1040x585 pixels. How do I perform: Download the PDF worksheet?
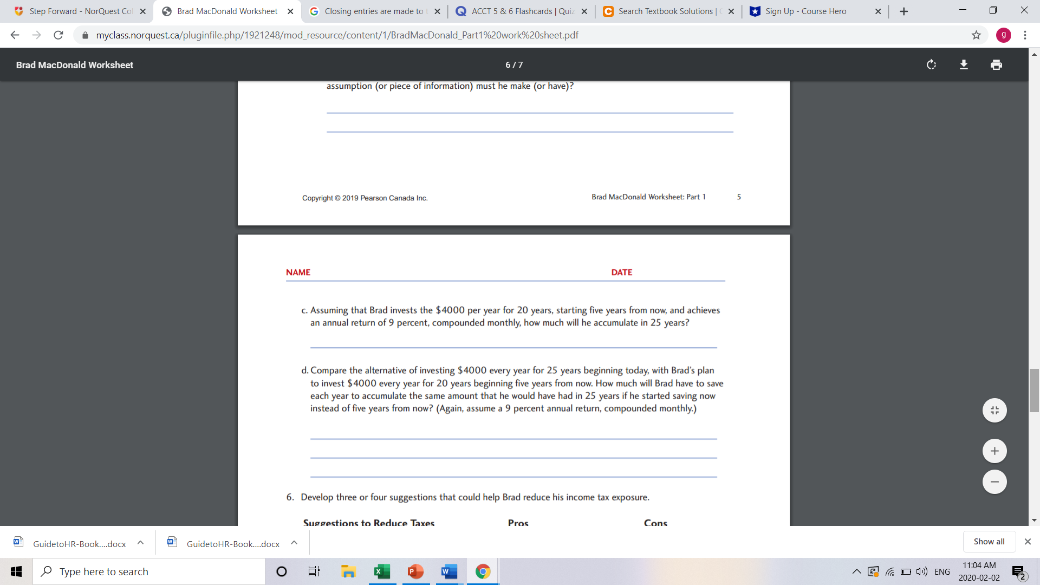click(x=964, y=65)
